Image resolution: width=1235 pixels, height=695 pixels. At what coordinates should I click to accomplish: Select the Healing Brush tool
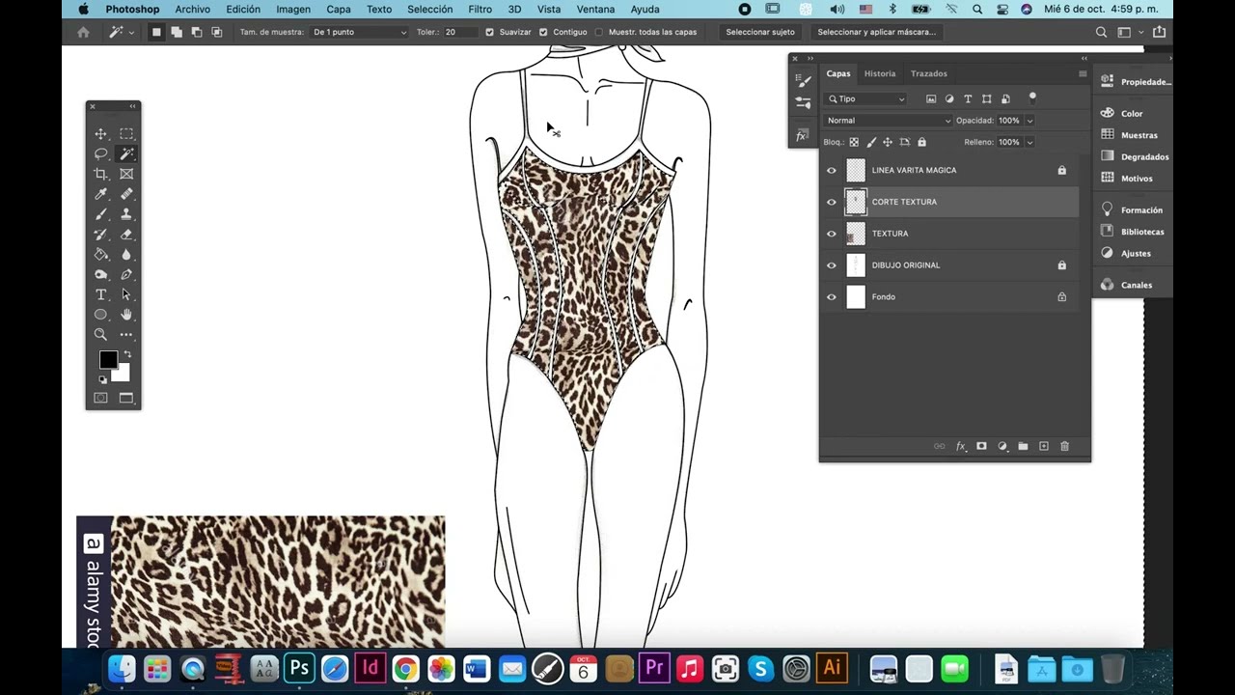126,194
